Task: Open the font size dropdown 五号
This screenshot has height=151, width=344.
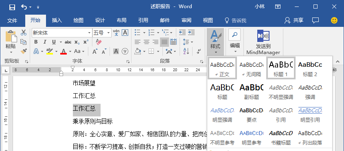Action: 109,33
